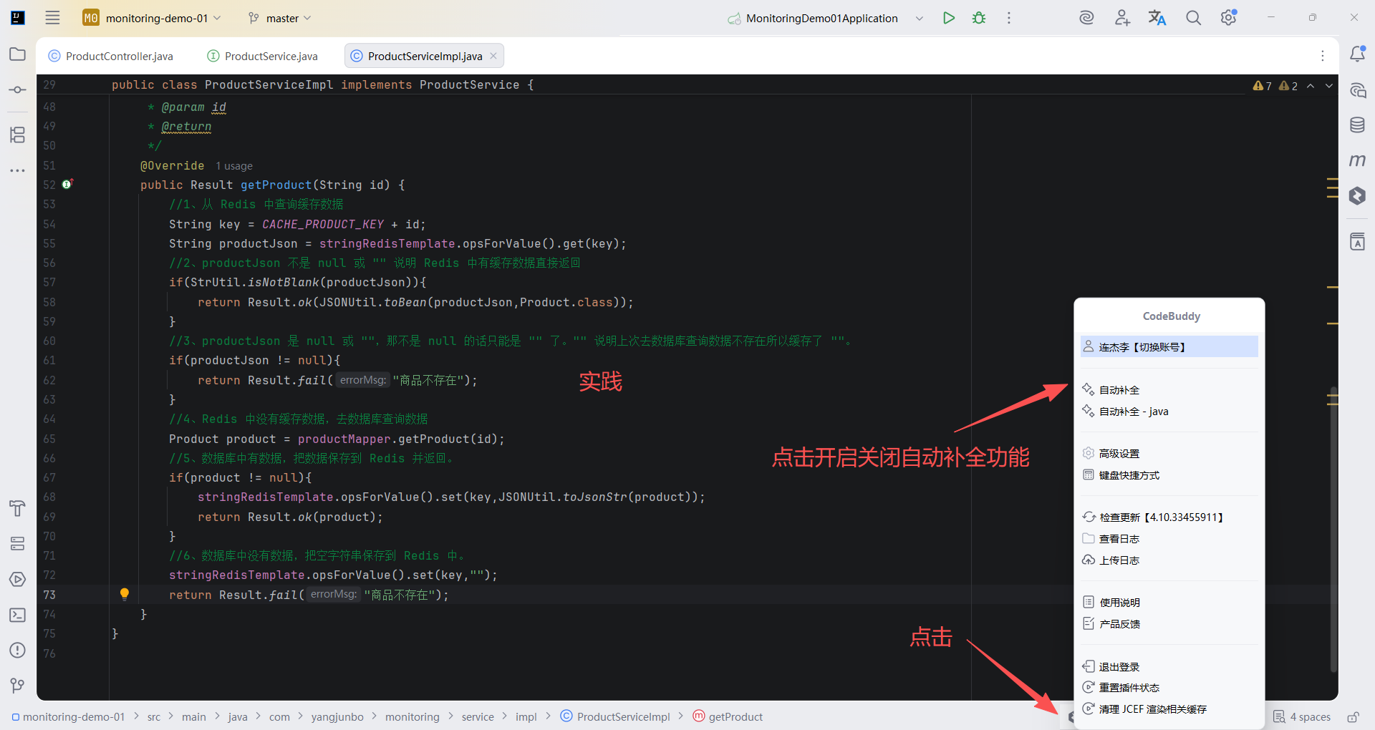Jump to previous highlighted error arrow

tap(1311, 86)
